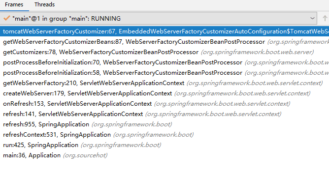Image resolution: width=329 pixels, height=177 pixels.
Task: Select the postProcessBeforeInitialization:58 frame
Action: 164,73
